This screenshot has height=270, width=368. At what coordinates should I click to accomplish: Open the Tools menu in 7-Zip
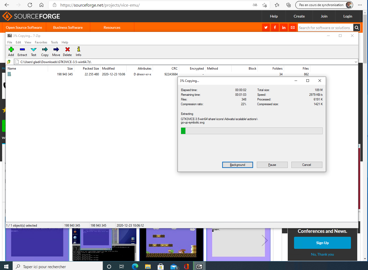pyautogui.click(x=54, y=42)
